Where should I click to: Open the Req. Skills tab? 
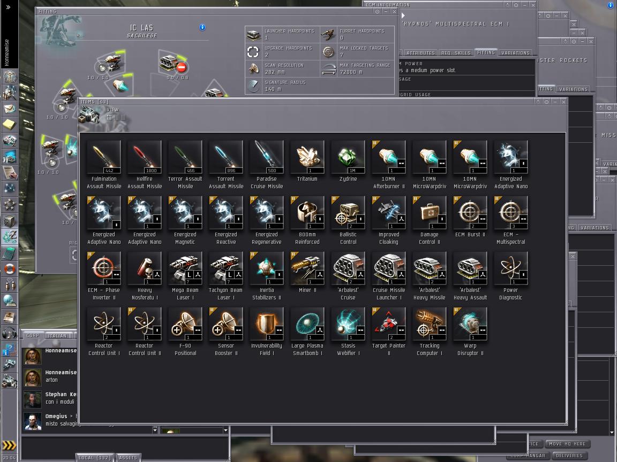tap(456, 52)
